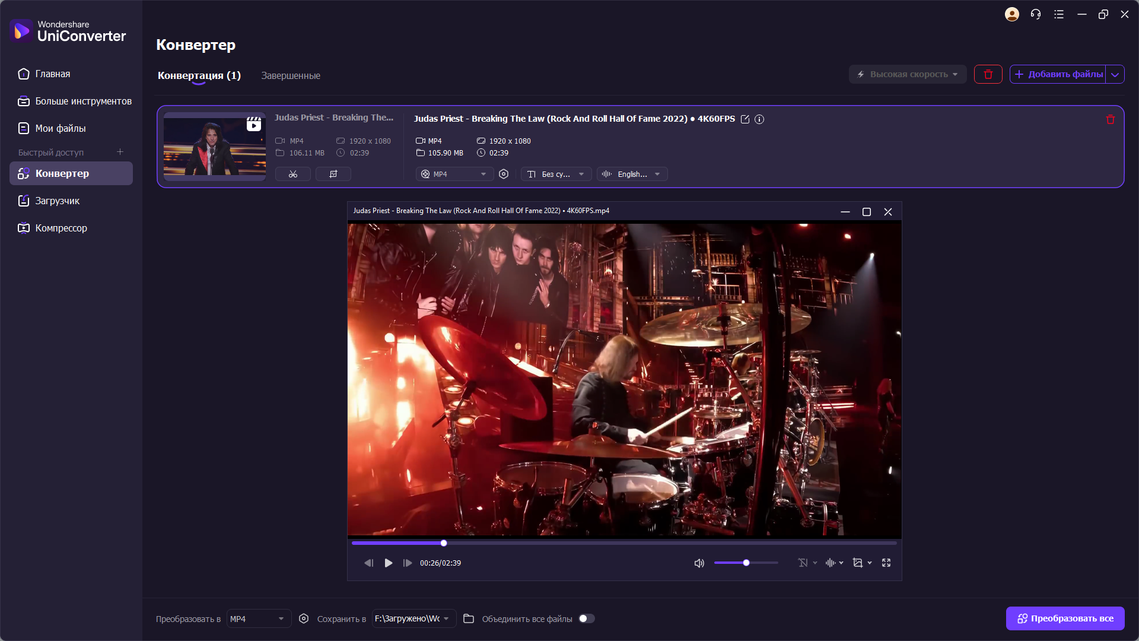Open the support headset icon

pyautogui.click(x=1036, y=14)
